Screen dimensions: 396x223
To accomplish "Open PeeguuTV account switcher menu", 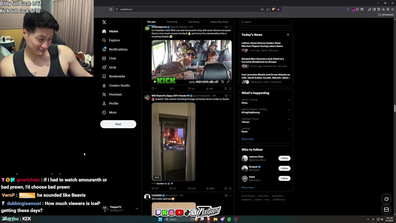I will (137, 209).
